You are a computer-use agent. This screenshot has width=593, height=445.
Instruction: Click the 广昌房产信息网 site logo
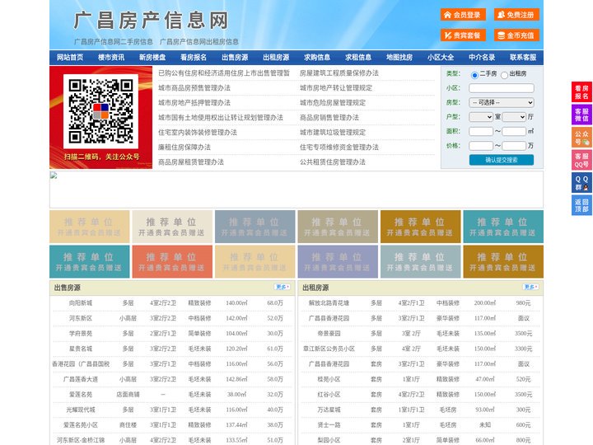click(x=151, y=21)
